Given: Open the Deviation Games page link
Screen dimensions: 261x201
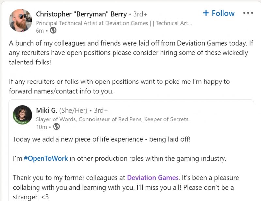Looking at the screenshot, I should tap(152, 177).
